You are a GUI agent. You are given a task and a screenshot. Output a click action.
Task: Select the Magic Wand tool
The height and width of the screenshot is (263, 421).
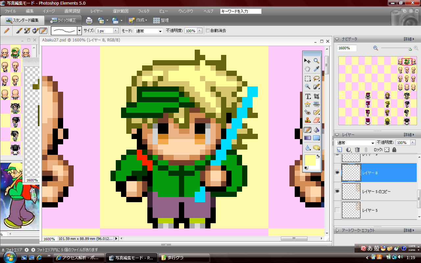click(x=308, y=87)
